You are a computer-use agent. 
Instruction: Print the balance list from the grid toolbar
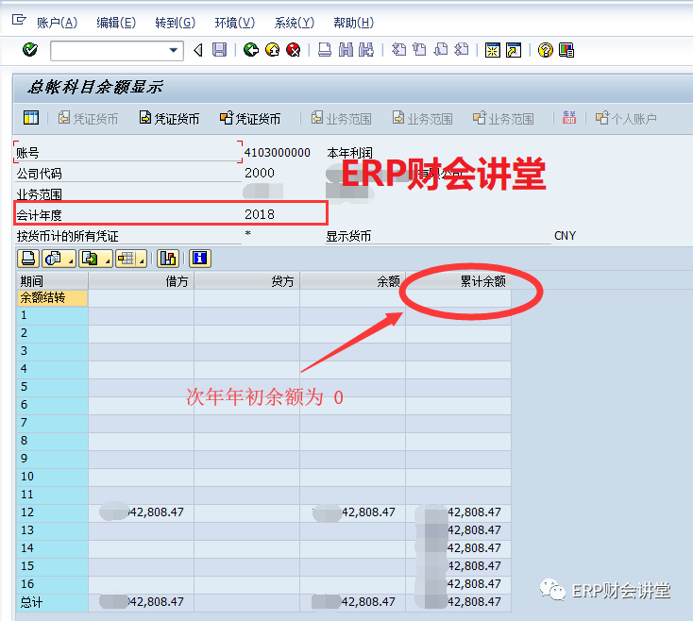pyautogui.click(x=28, y=258)
